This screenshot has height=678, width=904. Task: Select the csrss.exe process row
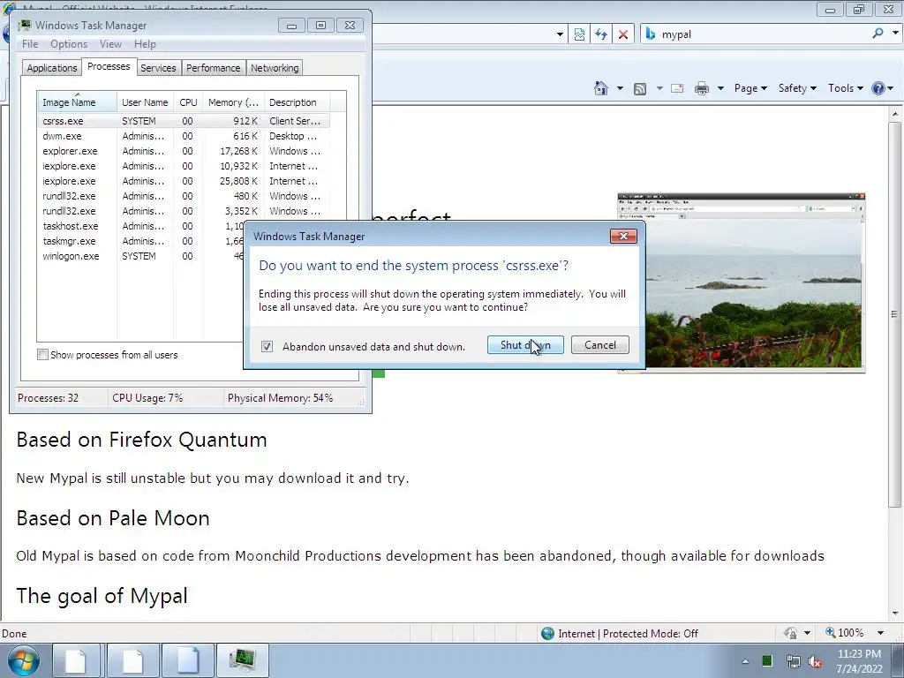[x=184, y=121]
